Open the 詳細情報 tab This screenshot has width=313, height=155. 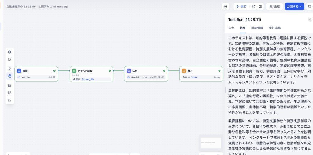[257, 28]
